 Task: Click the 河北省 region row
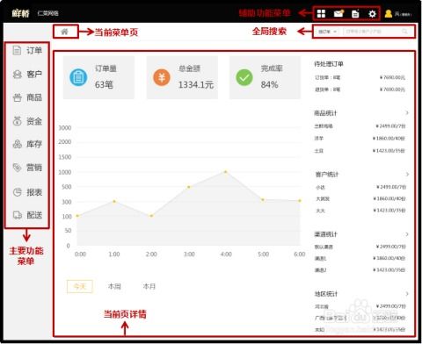coord(360,306)
